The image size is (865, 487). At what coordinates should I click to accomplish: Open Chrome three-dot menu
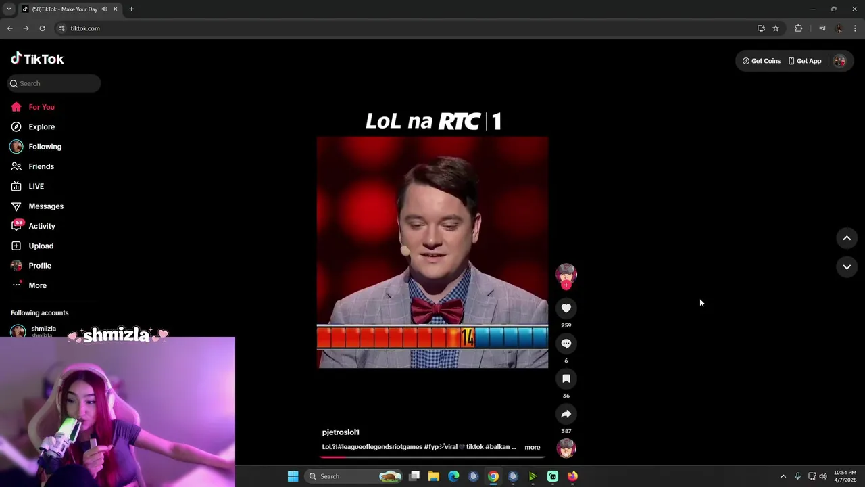click(855, 28)
